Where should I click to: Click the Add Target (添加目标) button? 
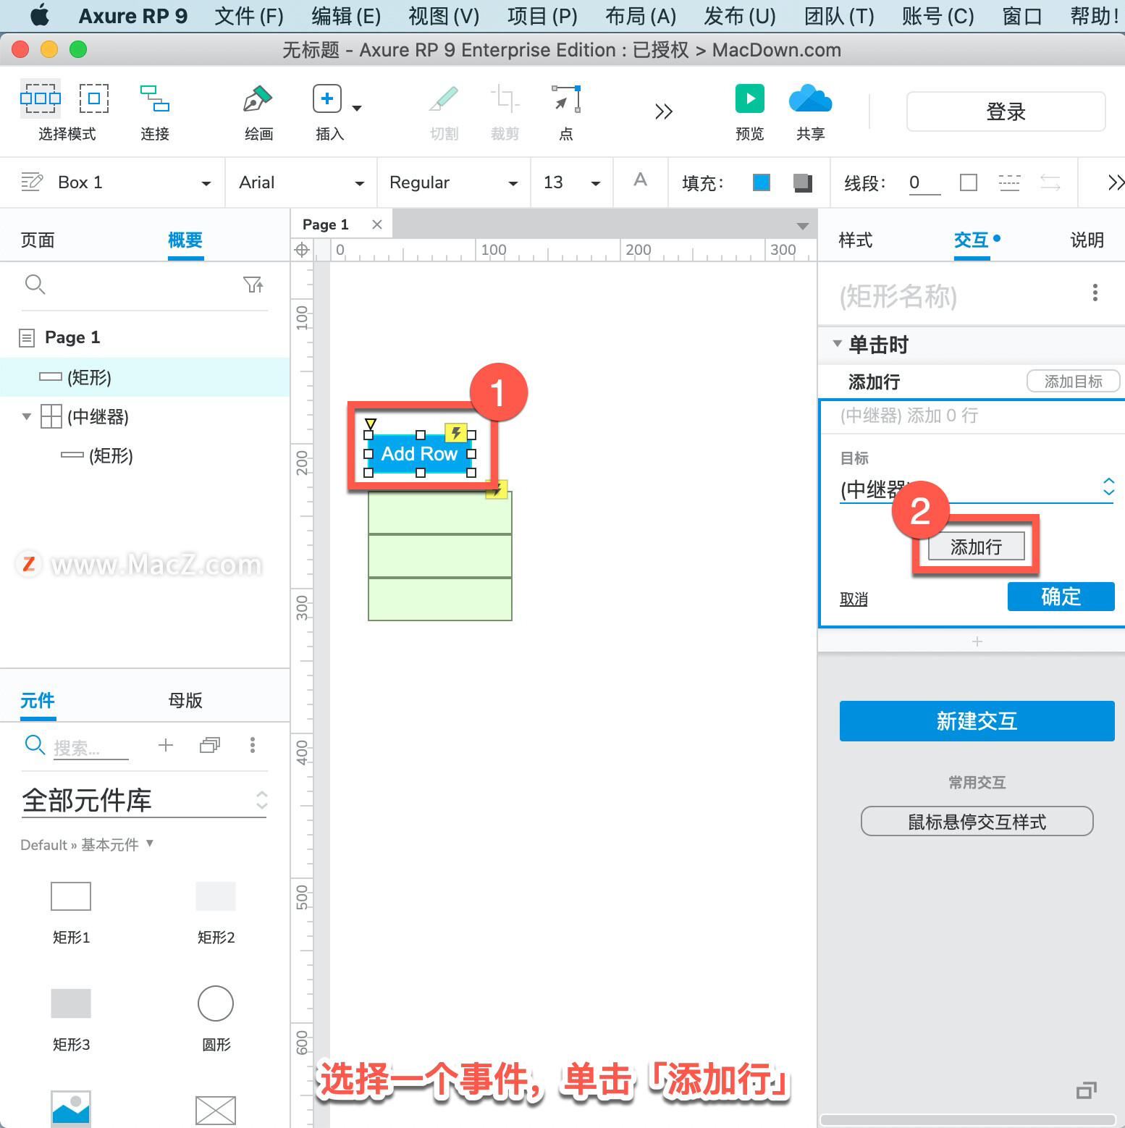pyautogui.click(x=1073, y=382)
